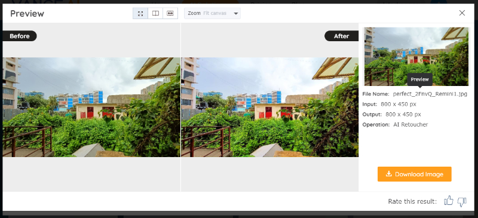The width and height of the screenshot is (478, 218).
Task: Switch to the slider comparison view icon
Action: 170,13
